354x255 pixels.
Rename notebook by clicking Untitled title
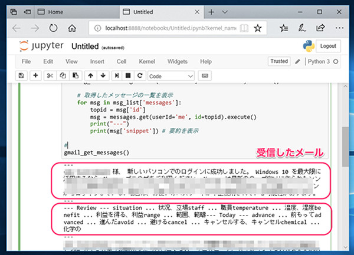[85, 47]
